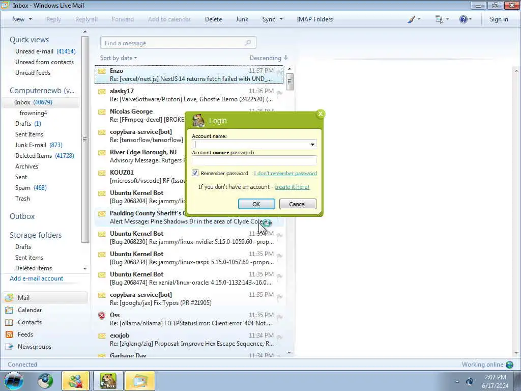The width and height of the screenshot is (521, 391).
Task: Click Sign in on the toolbar
Action: click(499, 19)
